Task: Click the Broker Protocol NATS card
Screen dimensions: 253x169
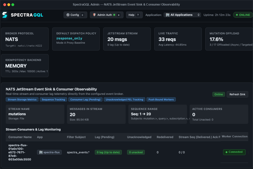Action: [x=25, y=39]
